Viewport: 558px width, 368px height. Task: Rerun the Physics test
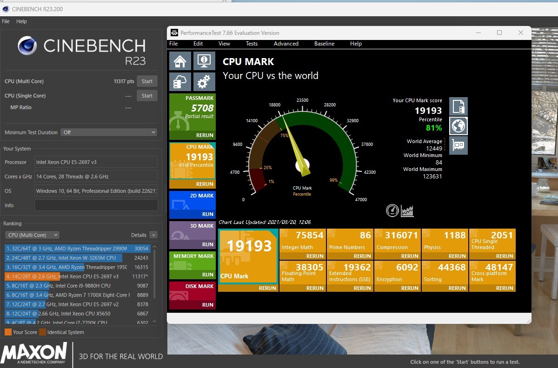click(x=457, y=256)
